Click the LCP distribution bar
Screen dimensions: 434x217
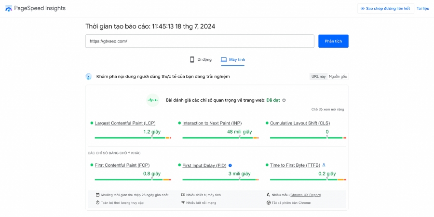coord(133,137)
